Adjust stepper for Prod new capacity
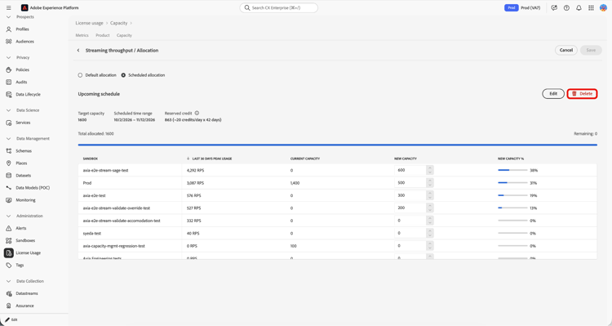Screen dimensions: 612x326 430,183
